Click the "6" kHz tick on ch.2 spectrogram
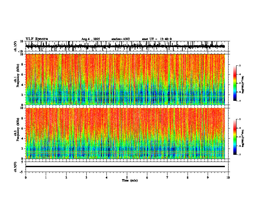 point(23,128)
